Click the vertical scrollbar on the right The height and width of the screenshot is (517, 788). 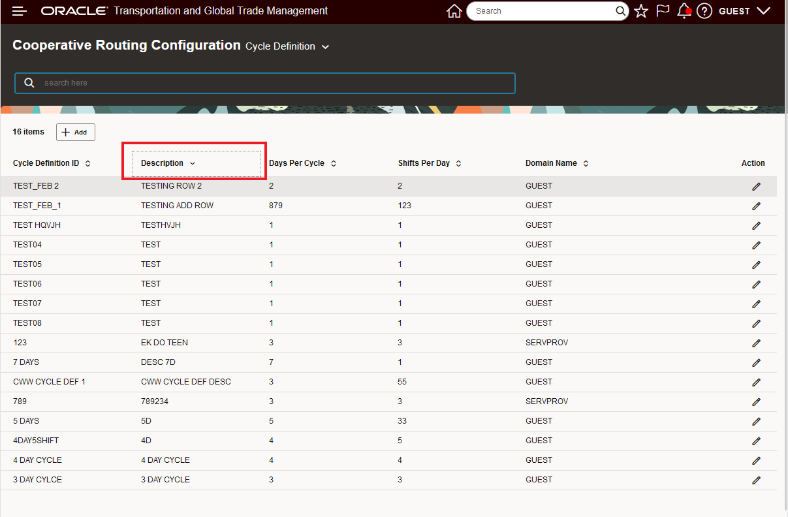785,311
